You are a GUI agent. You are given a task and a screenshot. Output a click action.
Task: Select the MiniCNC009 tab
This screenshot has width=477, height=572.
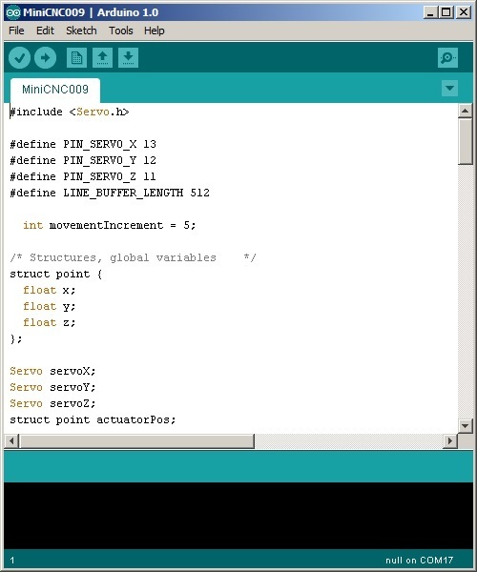(x=55, y=90)
